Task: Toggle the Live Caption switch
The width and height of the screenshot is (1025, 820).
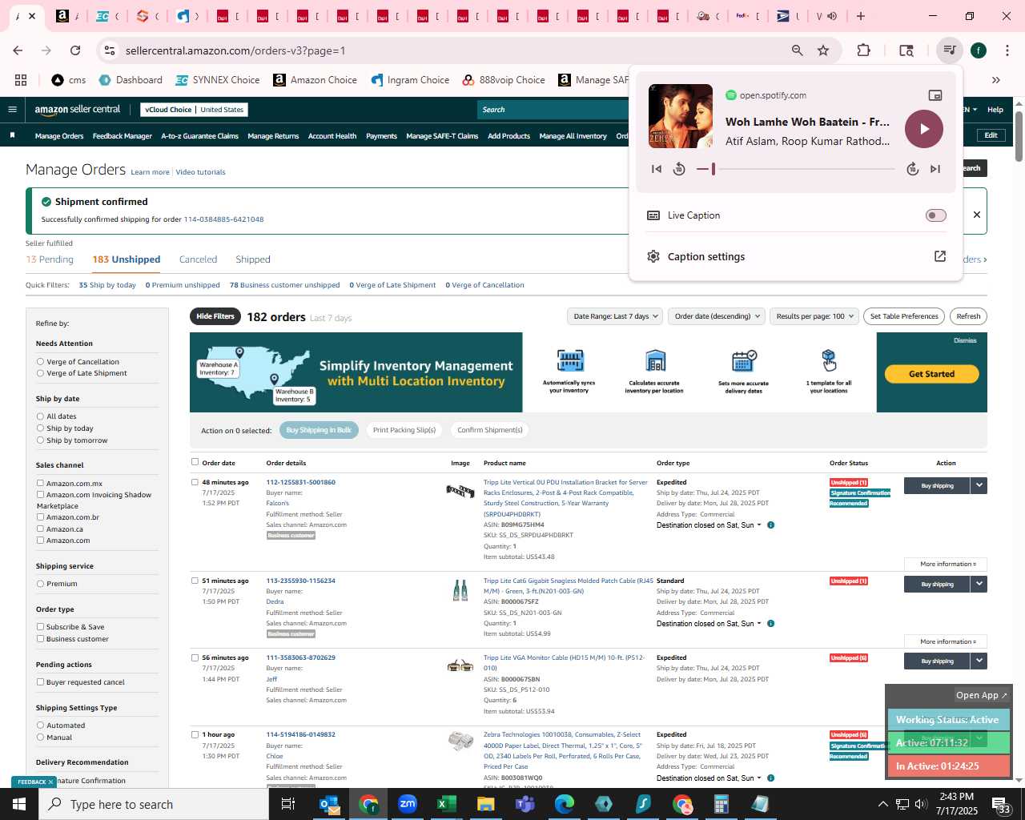Action: tap(935, 215)
